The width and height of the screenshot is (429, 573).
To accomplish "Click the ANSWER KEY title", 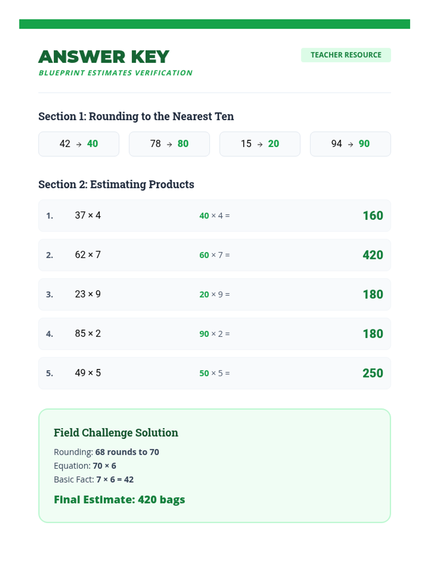I will pos(104,57).
